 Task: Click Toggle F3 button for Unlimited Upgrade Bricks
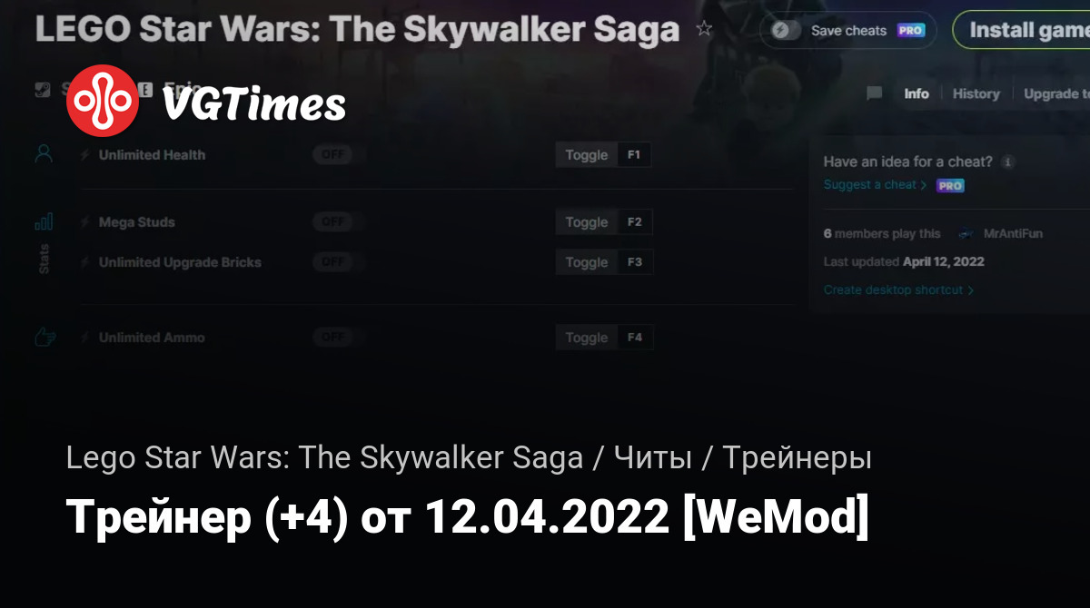tap(604, 262)
